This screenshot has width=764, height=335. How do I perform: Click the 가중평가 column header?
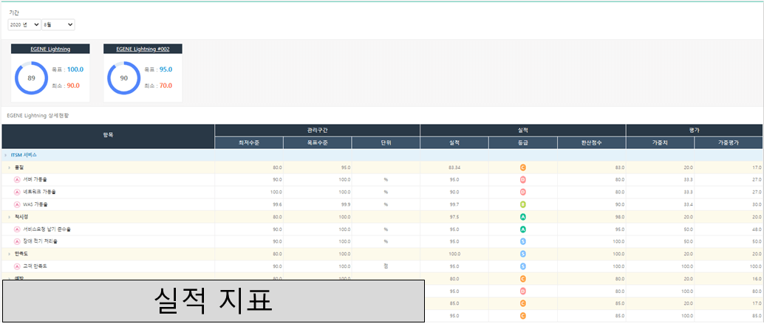(x=729, y=142)
